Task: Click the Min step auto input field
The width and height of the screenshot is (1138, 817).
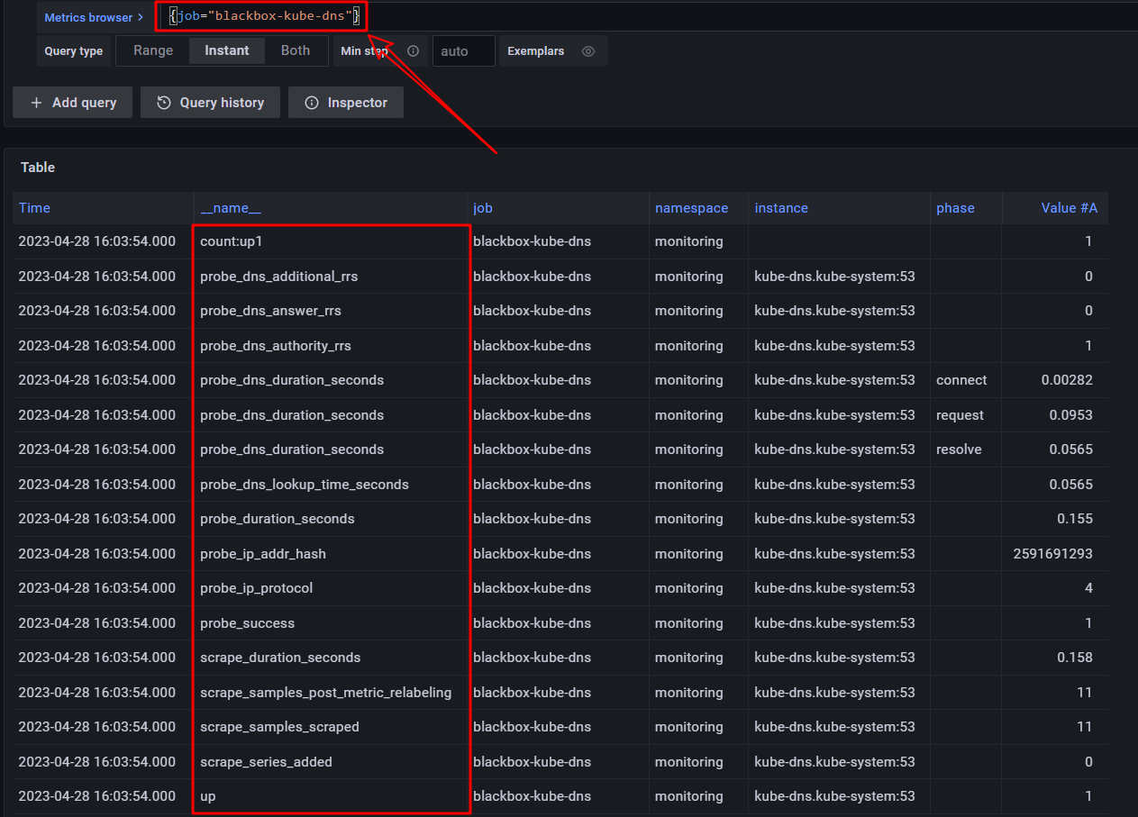Action: pyautogui.click(x=463, y=51)
